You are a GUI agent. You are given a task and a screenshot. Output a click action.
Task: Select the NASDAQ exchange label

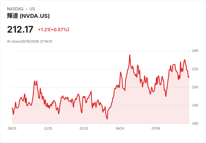click(15, 9)
